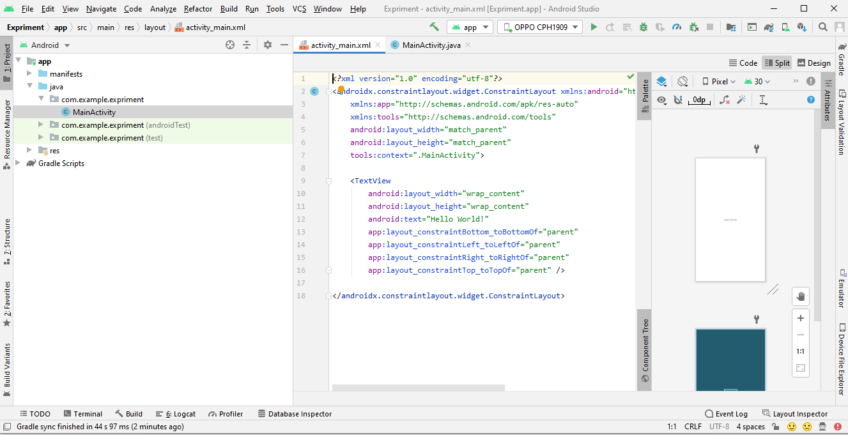Image resolution: width=848 pixels, height=435 pixels.
Task: Click Select Opened File target icon
Action: (230, 45)
